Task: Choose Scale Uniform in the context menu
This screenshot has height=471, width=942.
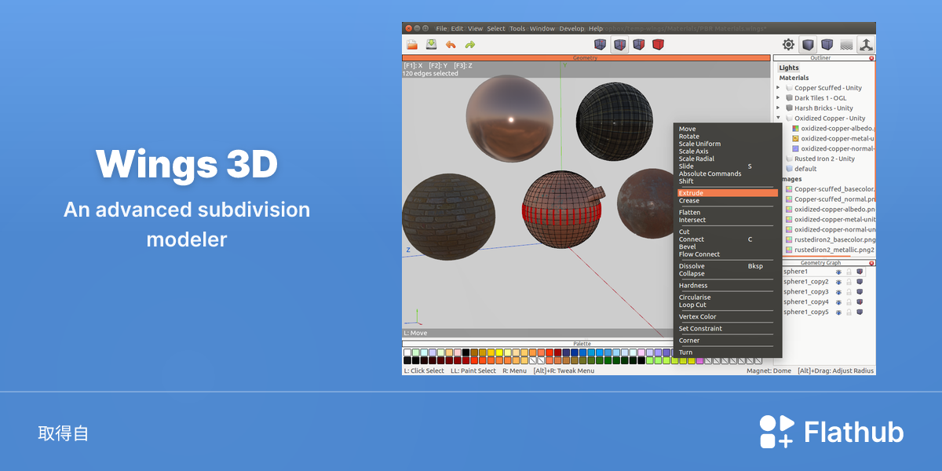Action: point(699,144)
